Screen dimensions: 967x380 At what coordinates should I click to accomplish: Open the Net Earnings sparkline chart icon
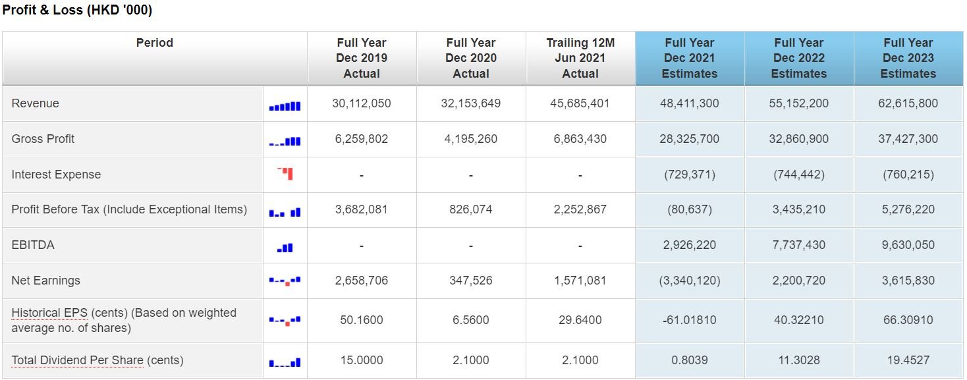[x=285, y=281]
